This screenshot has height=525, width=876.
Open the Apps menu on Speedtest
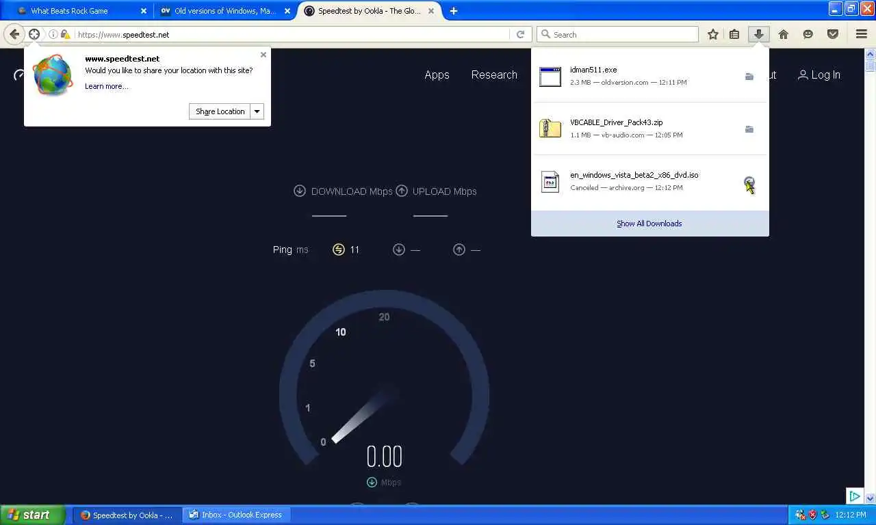pos(437,75)
